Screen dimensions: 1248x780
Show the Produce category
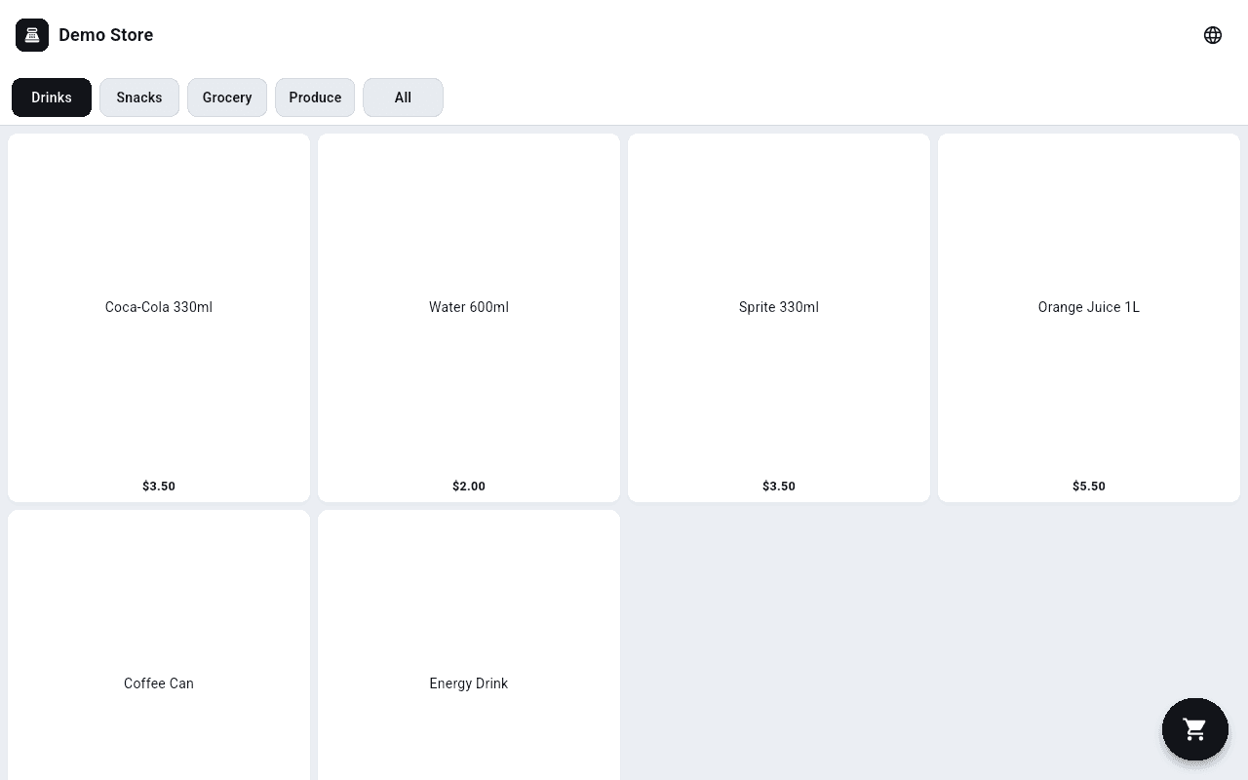pos(315,97)
